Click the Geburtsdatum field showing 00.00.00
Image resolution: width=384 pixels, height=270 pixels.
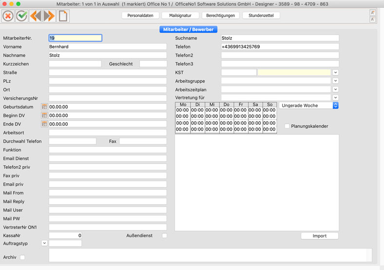pyautogui.click(x=108, y=107)
